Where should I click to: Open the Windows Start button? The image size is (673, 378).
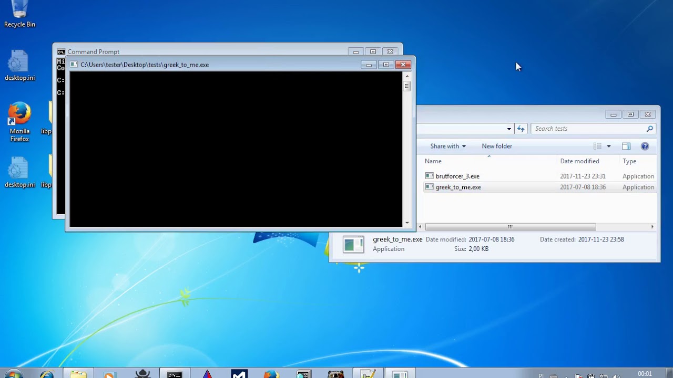[13, 374]
